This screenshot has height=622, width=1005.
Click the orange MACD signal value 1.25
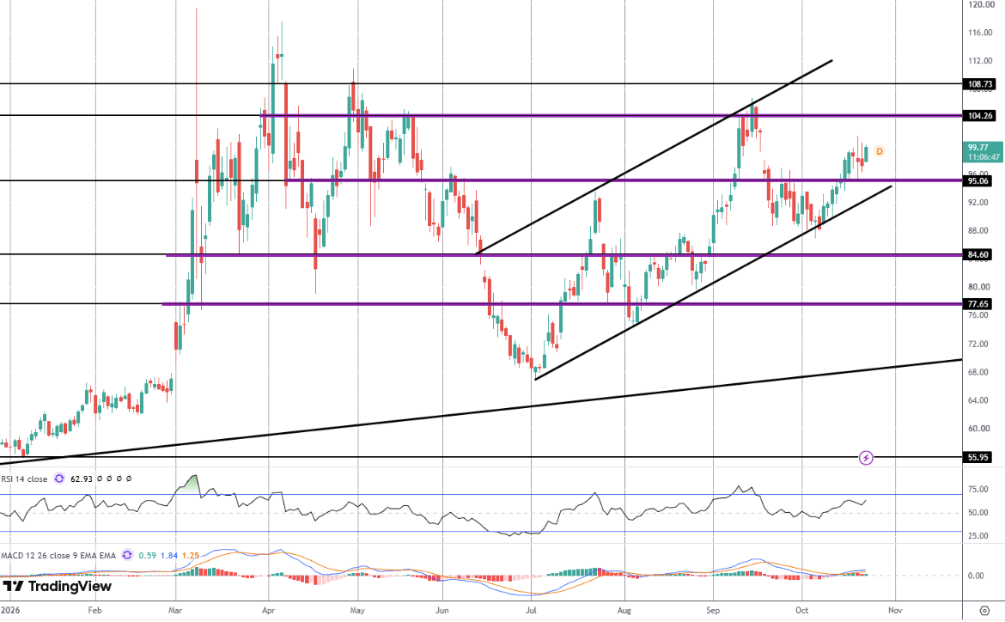click(x=191, y=555)
